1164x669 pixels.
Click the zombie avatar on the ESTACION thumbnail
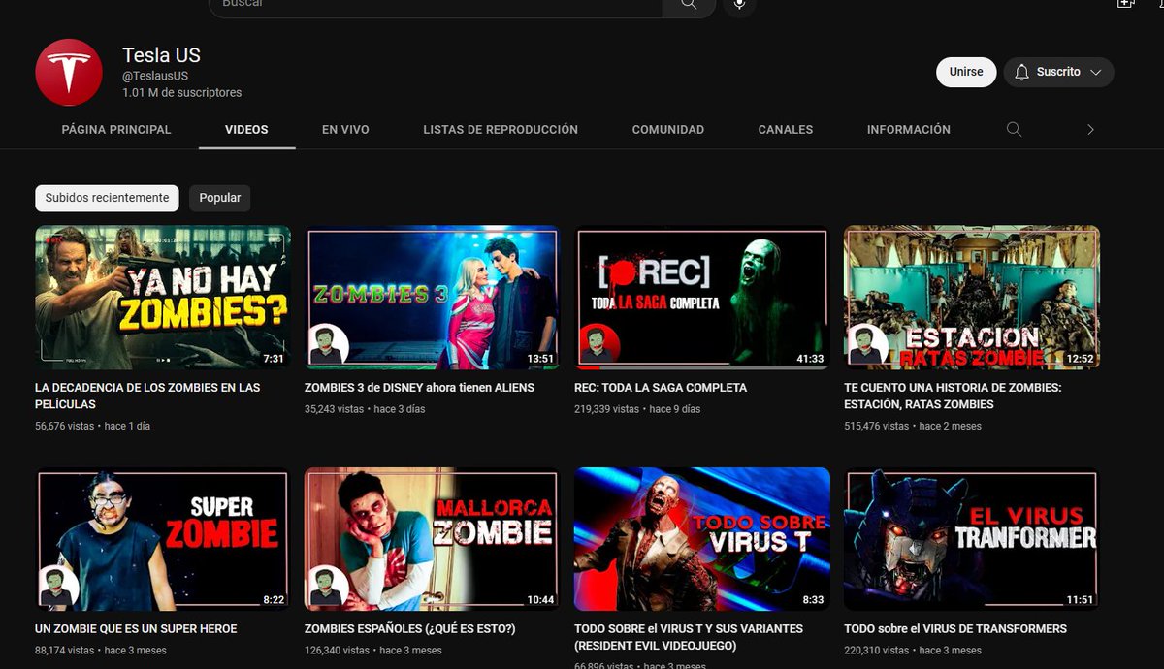coord(867,345)
